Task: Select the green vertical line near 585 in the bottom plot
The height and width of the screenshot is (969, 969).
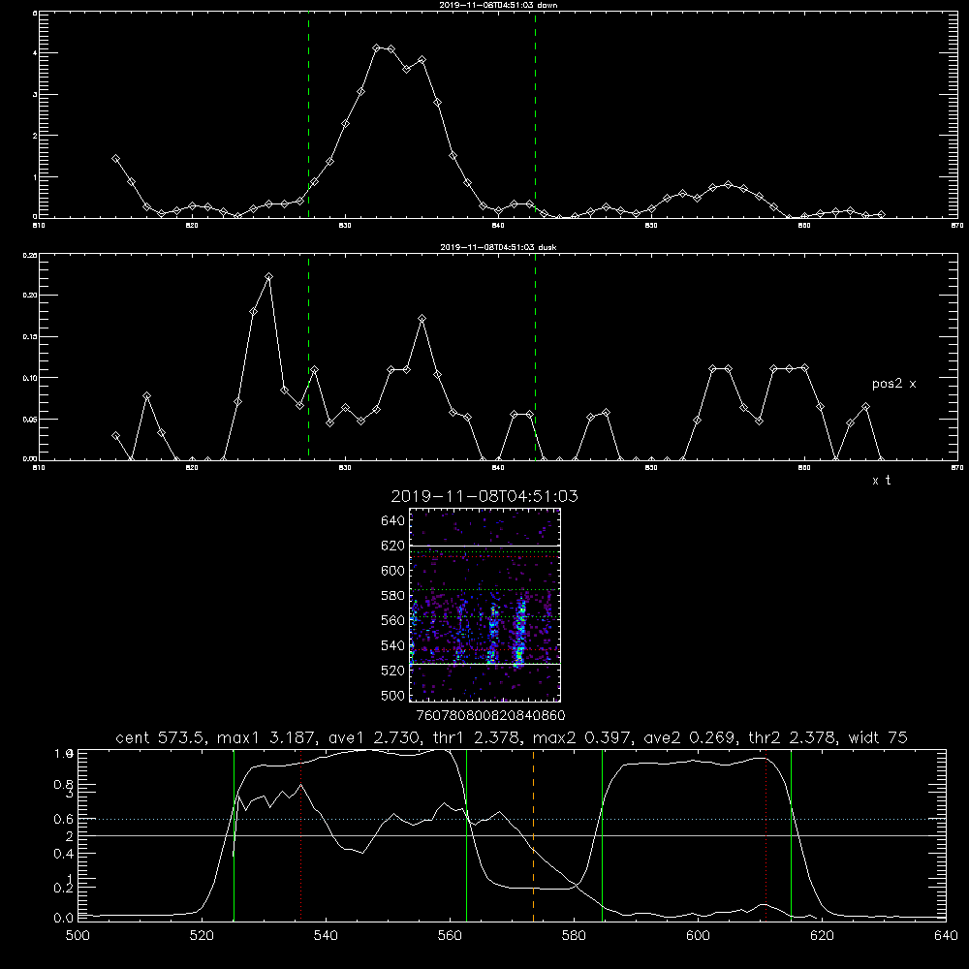Action: click(603, 835)
